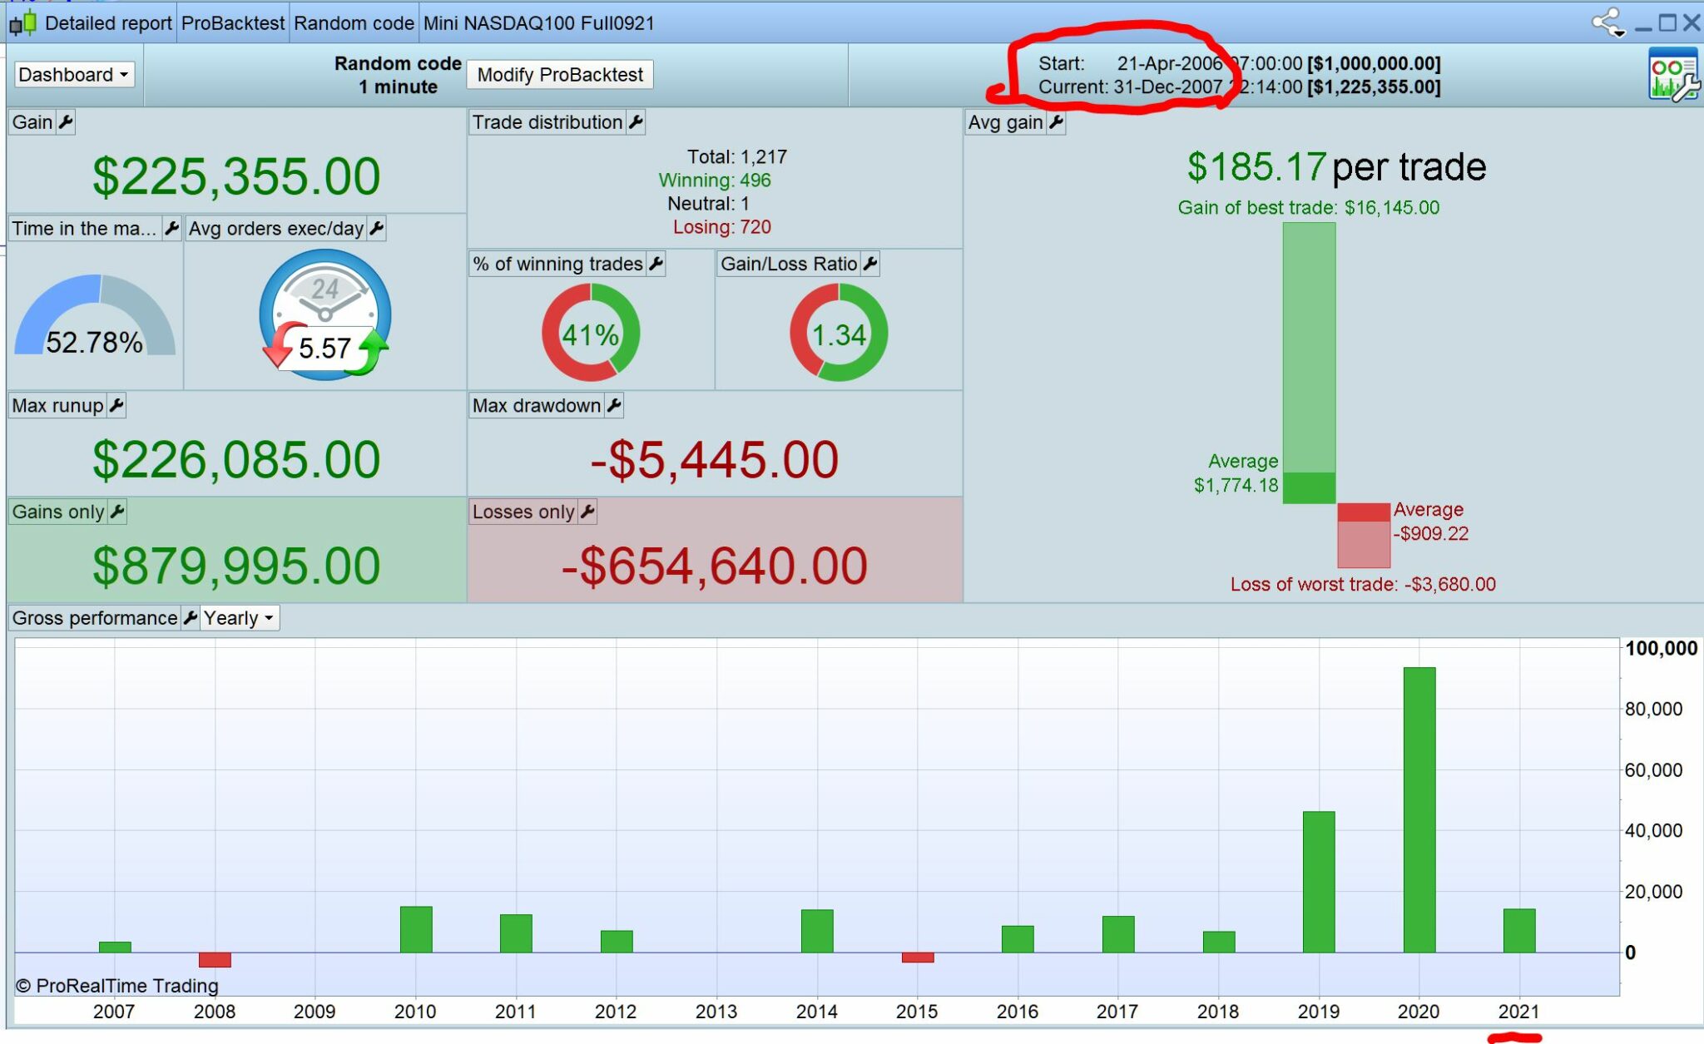1704x1044 pixels.
Task: Open the Max drawdown wrench settings
Action: pyautogui.click(x=614, y=405)
